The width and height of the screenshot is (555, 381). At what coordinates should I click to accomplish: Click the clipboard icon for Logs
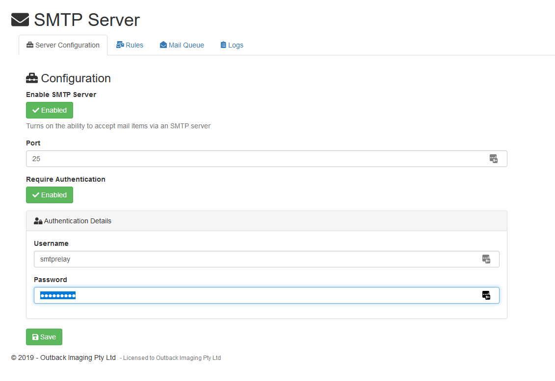(223, 45)
